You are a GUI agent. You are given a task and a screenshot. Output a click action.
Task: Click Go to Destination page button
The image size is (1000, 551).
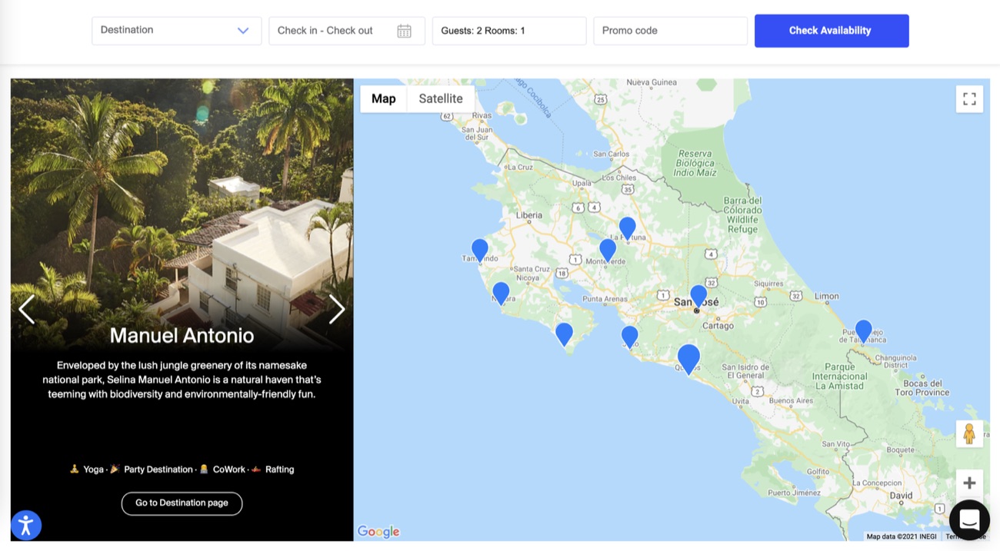click(x=182, y=503)
